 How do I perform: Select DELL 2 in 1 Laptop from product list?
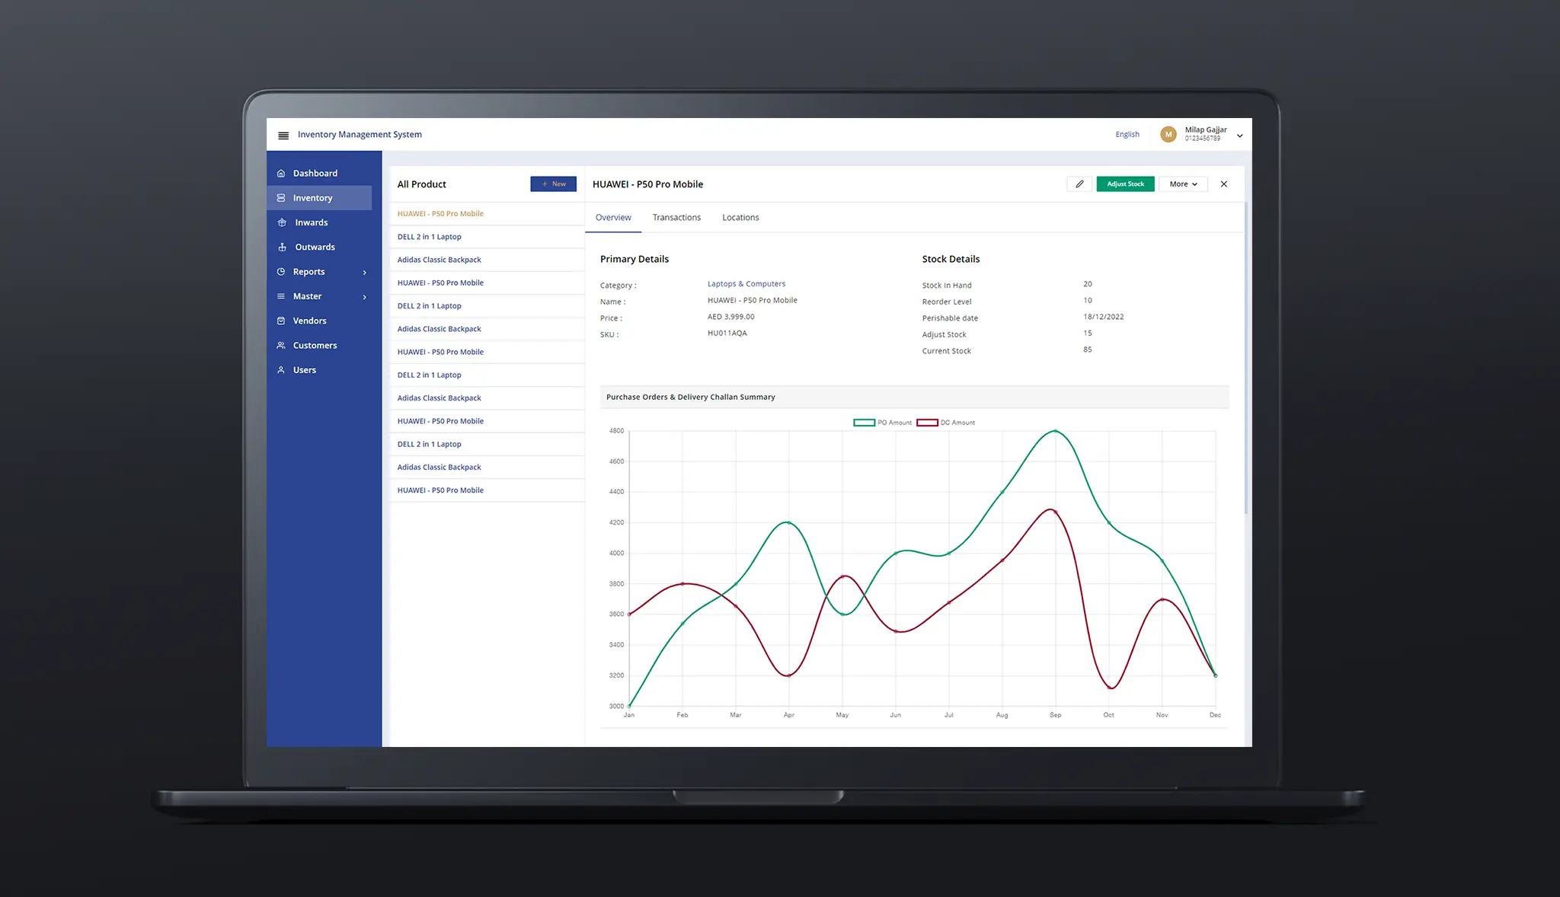tap(429, 236)
